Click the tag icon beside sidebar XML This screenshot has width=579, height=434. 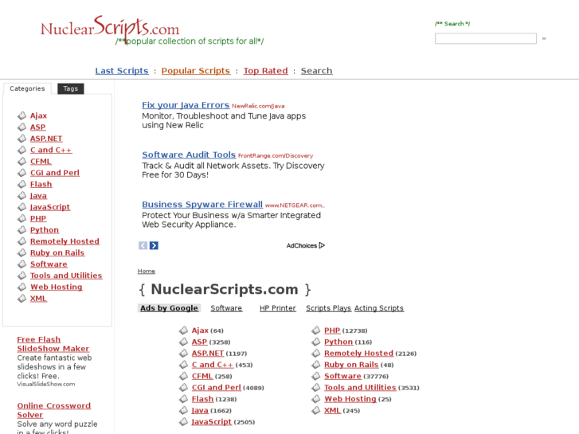(x=22, y=298)
